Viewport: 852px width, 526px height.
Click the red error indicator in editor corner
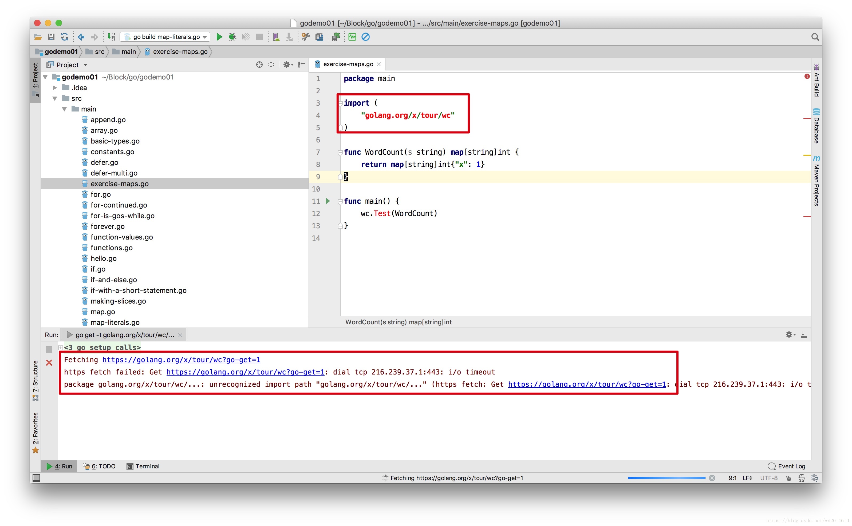807,77
